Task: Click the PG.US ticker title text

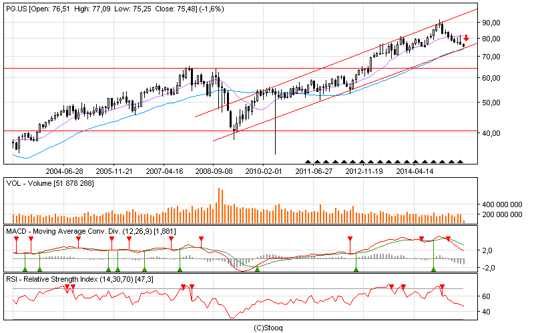Action: (x=16, y=9)
